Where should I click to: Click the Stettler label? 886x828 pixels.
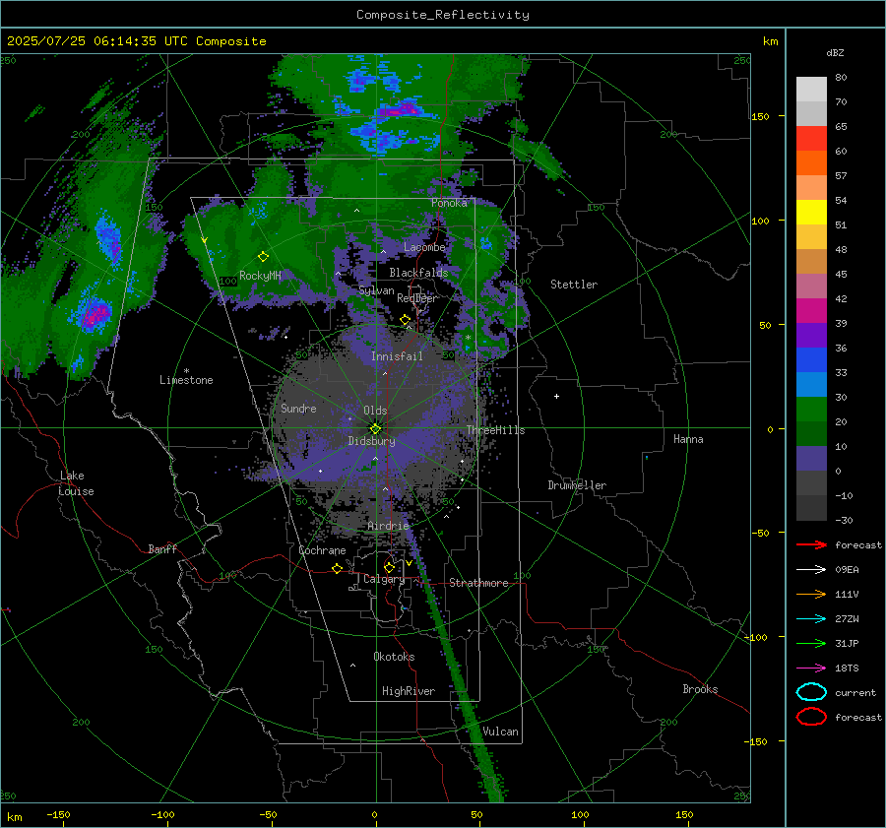574,285
